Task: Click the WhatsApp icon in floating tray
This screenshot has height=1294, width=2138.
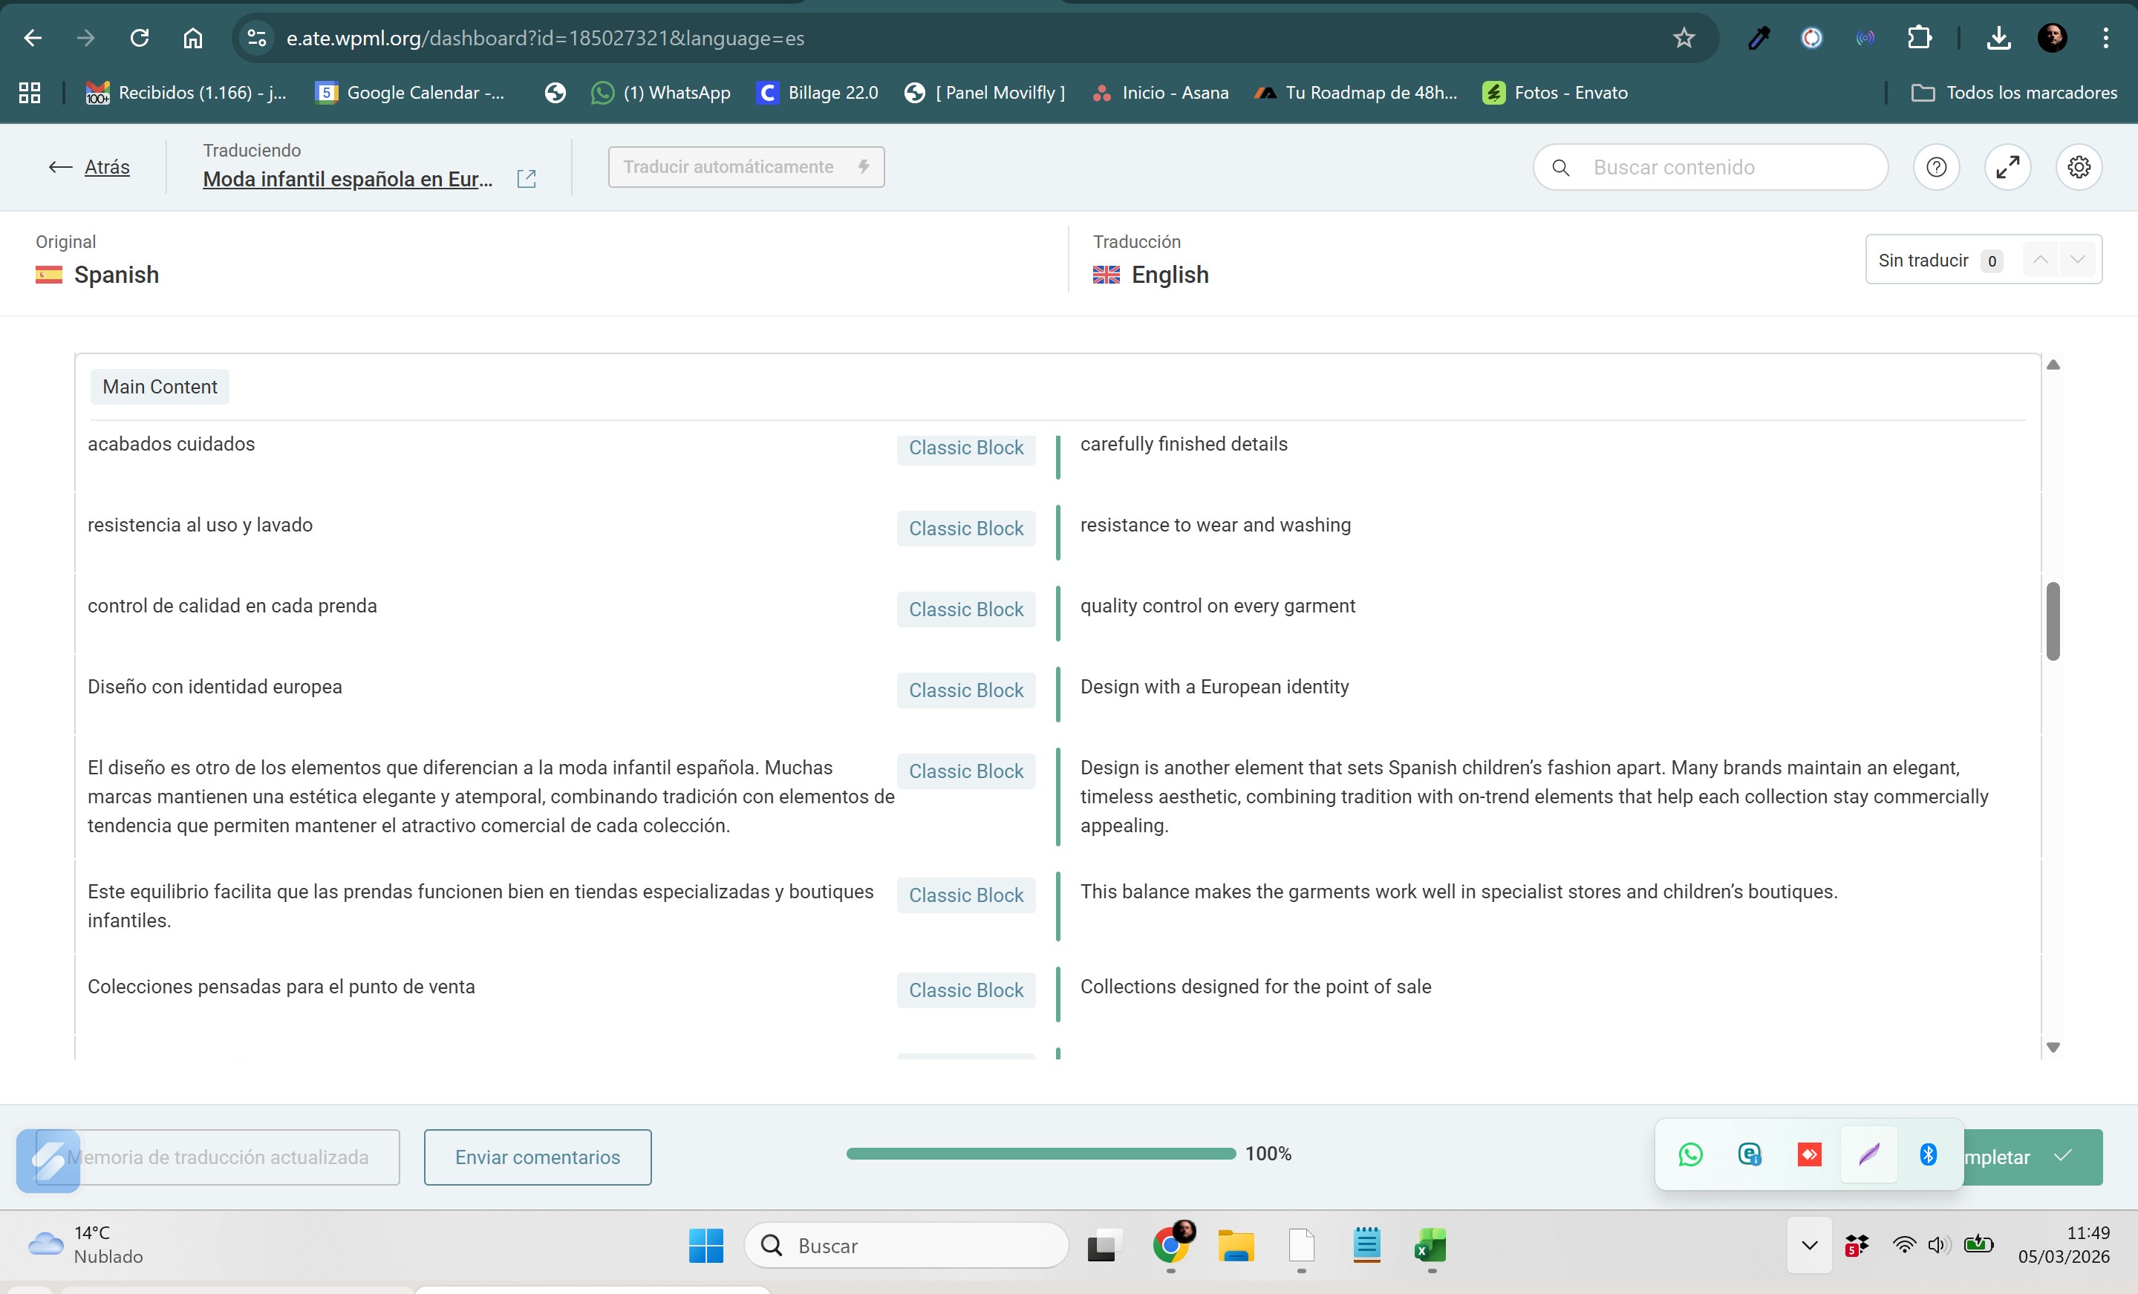Action: pos(1689,1154)
